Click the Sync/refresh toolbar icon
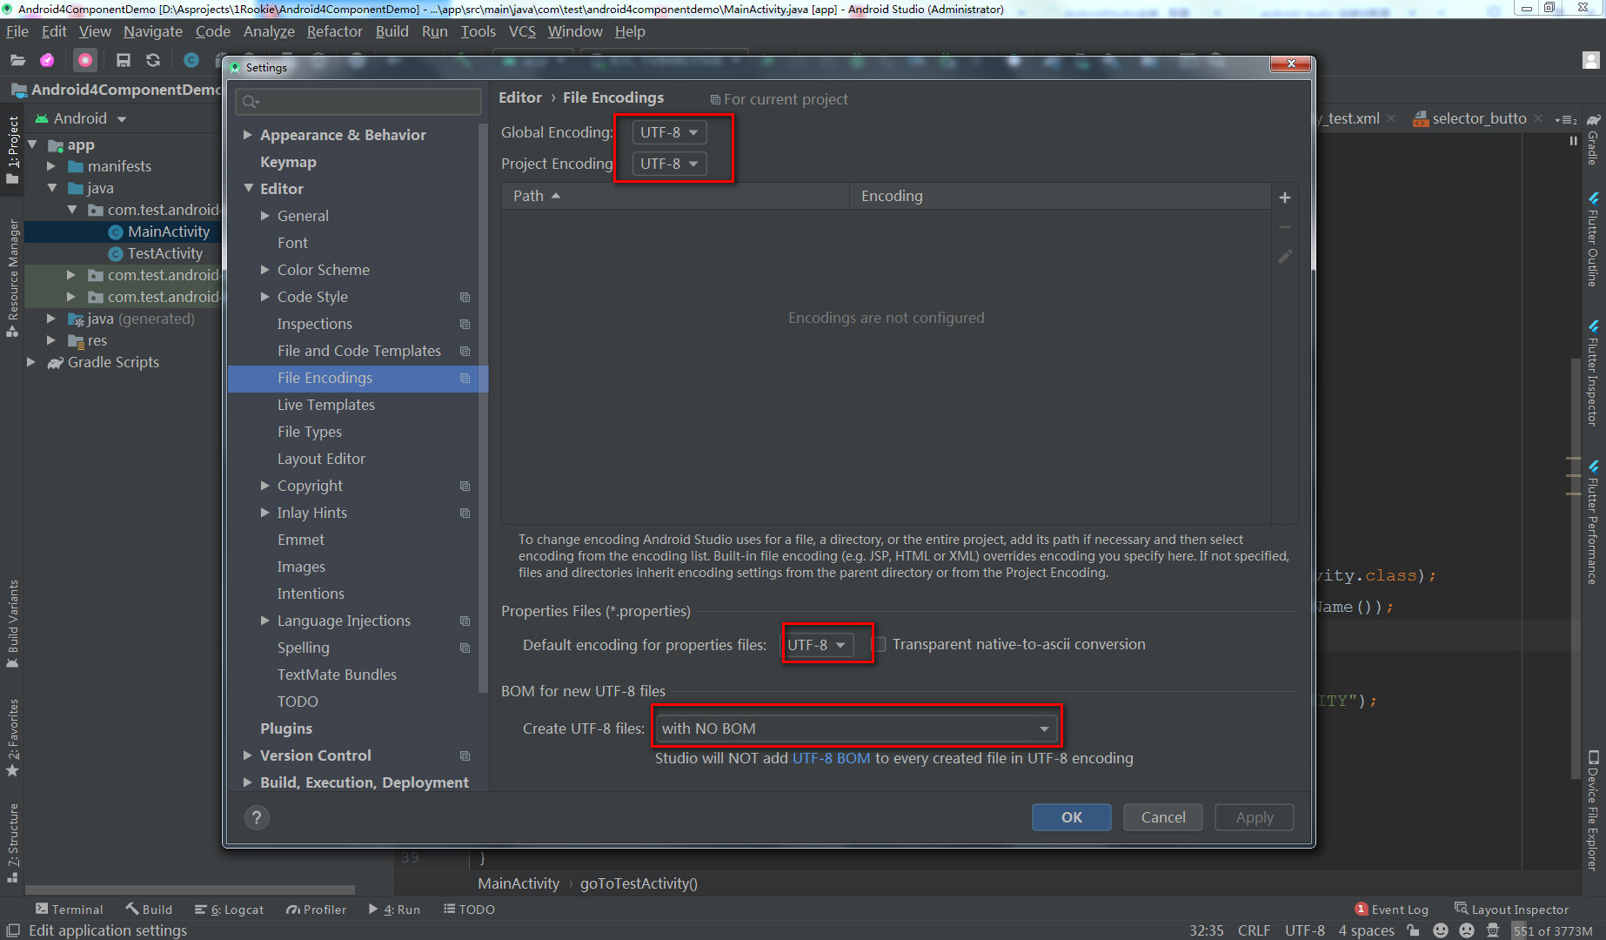Viewport: 1606px width, 940px height. pyautogui.click(x=153, y=60)
